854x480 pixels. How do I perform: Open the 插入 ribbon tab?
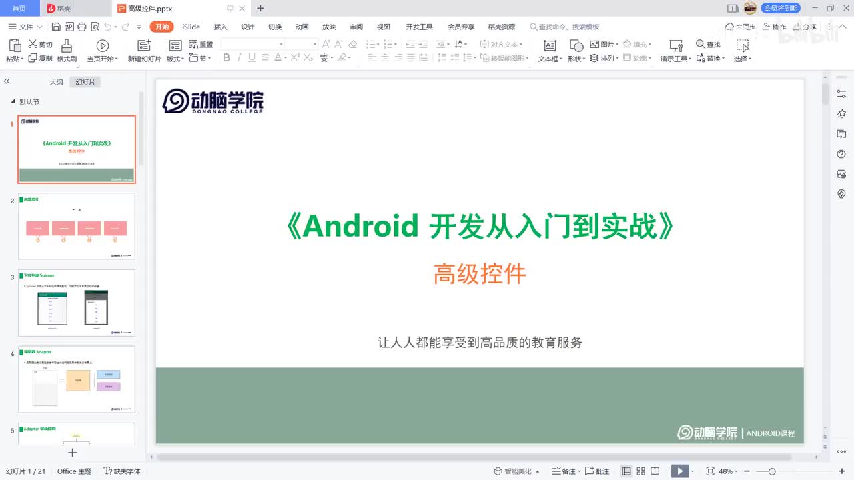pos(220,27)
